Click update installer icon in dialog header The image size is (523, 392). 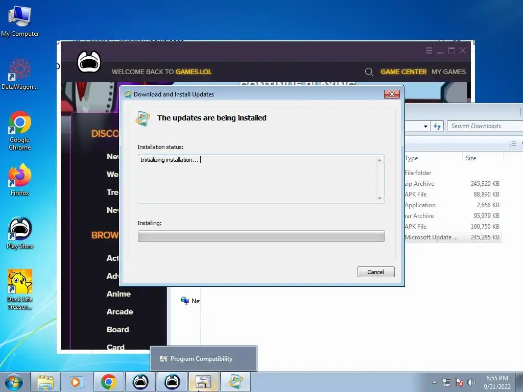click(x=143, y=118)
